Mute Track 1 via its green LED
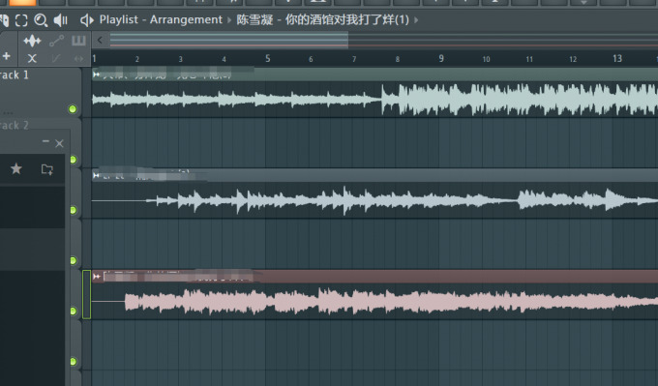This screenshot has width=658, height=386. (x=73, y=109)
